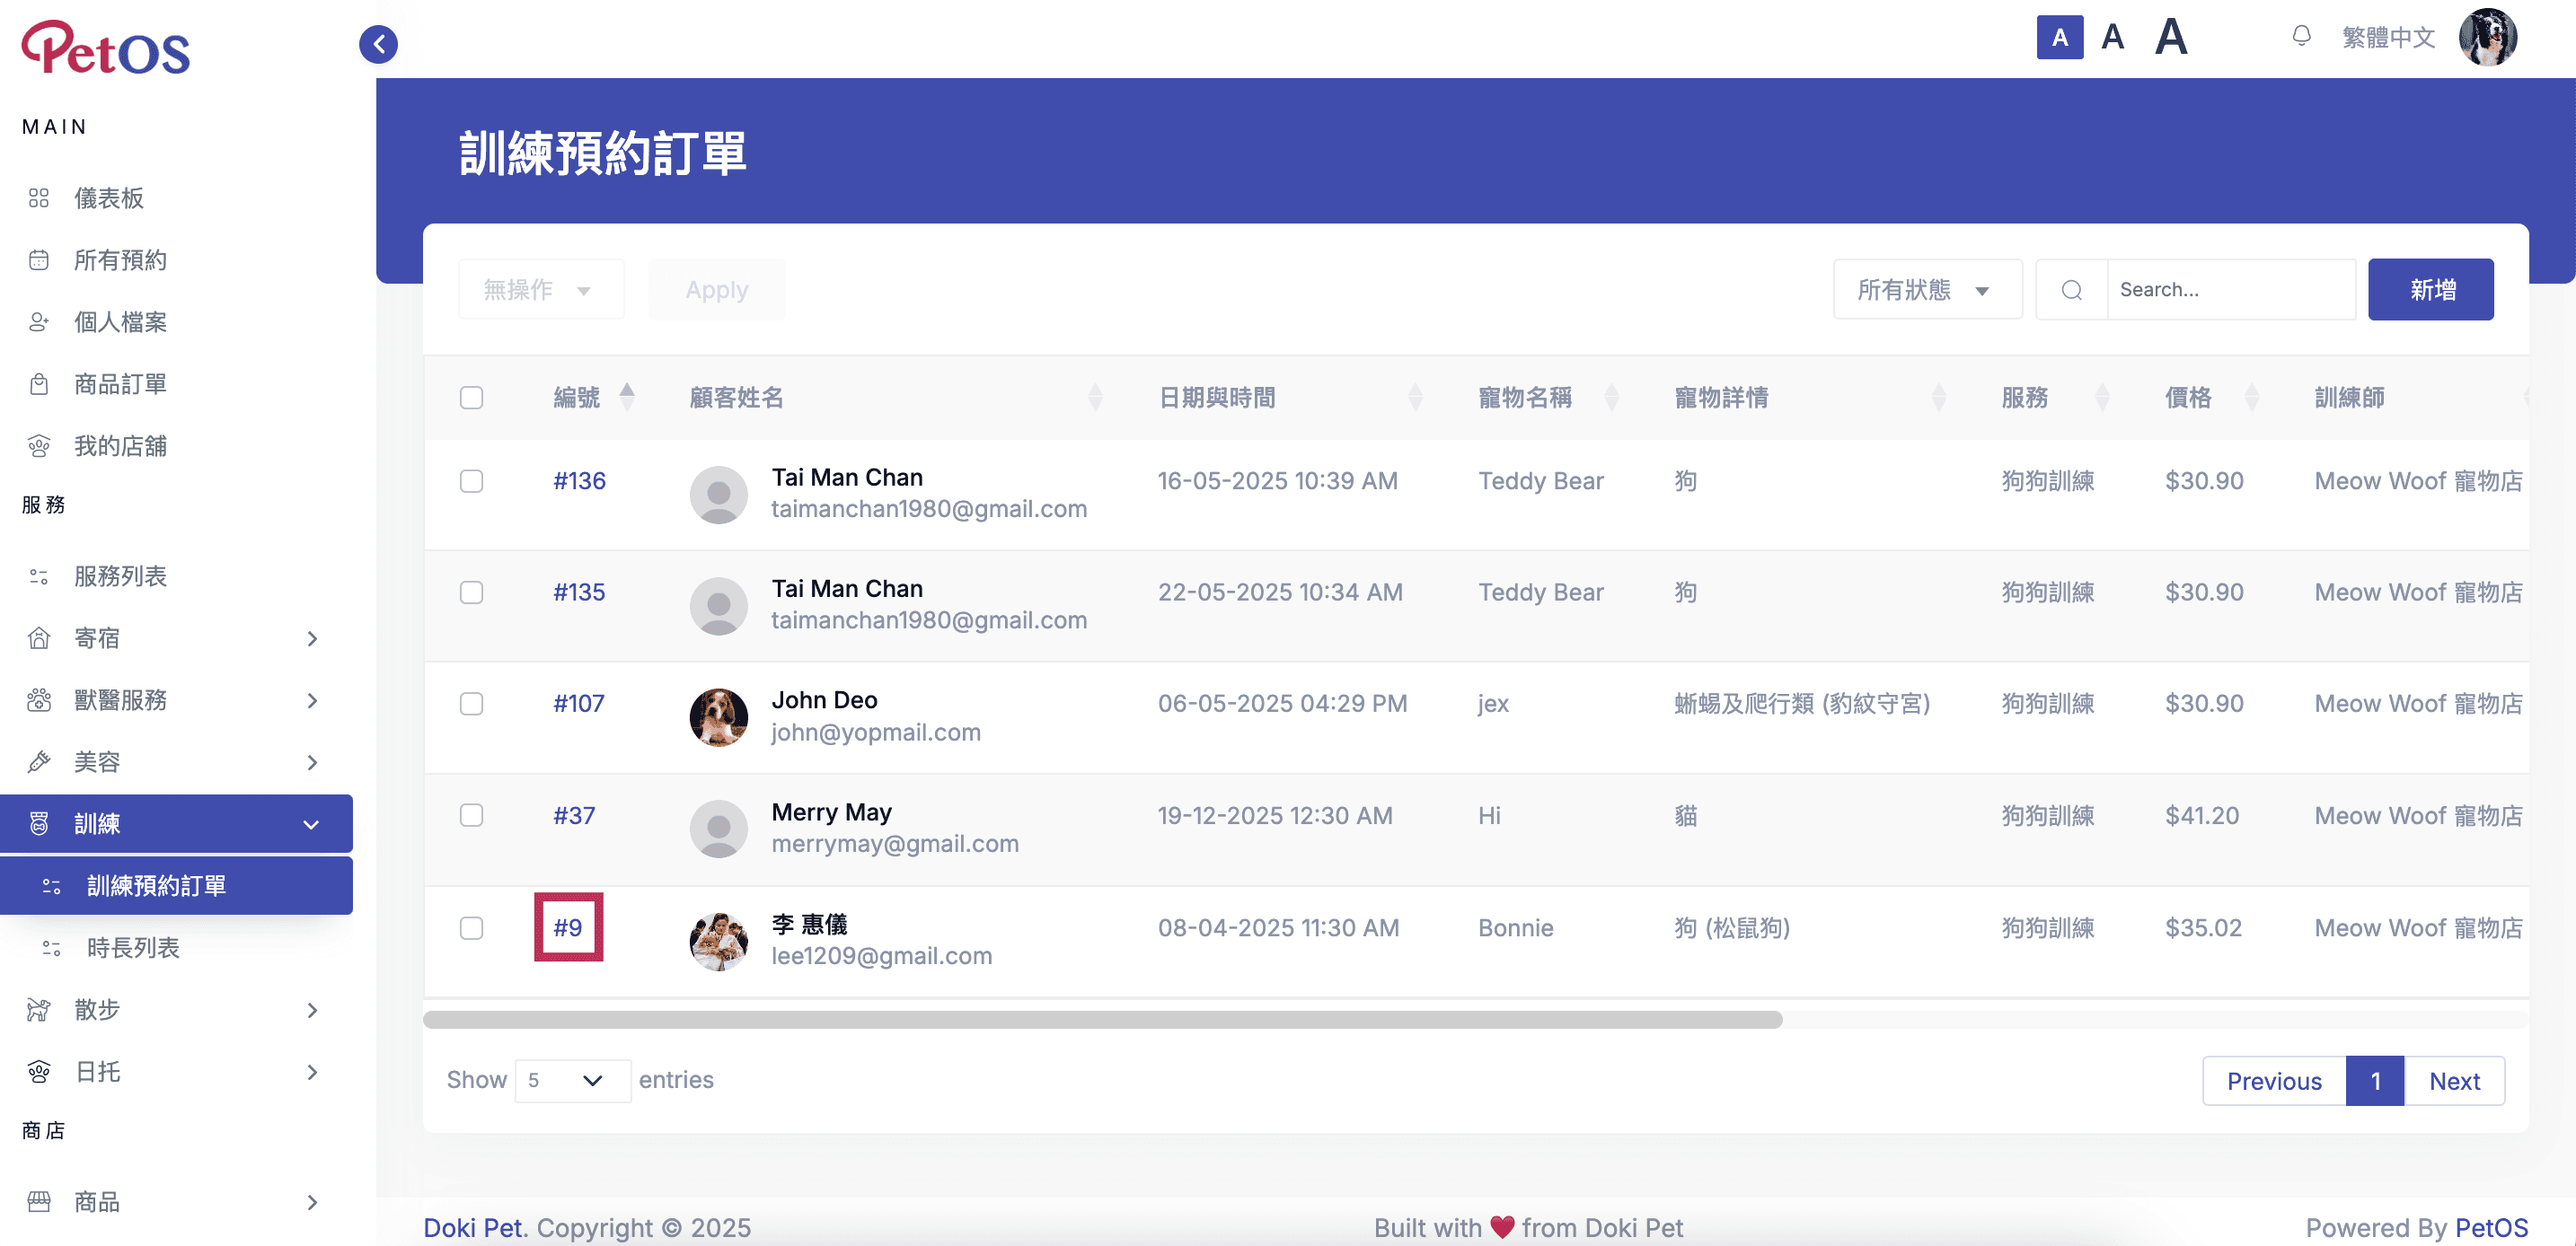Click the search magnifier icon
The height and width of the screenshot is (1246, 2576).
pyautogui.click(x=2071, y=290)
